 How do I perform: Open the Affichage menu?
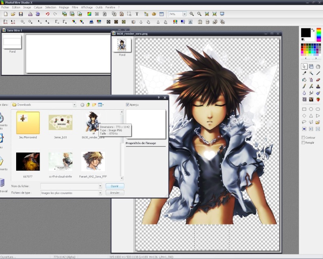point(87,7)
